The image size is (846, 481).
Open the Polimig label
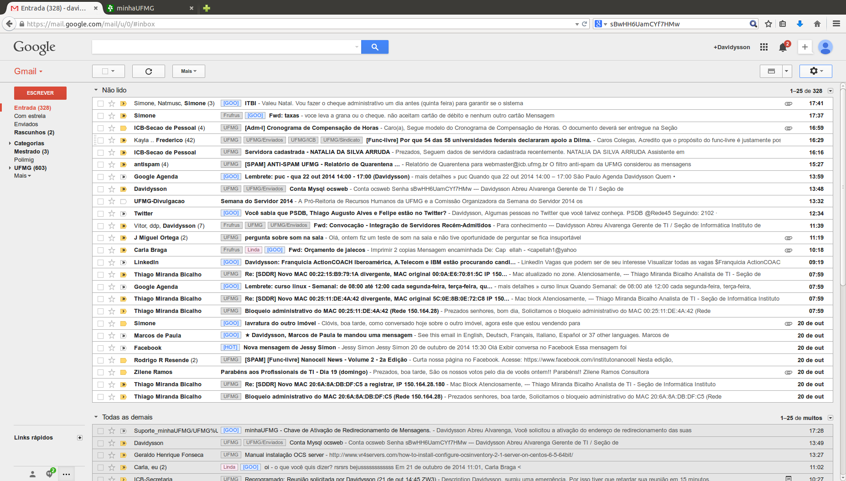24,160
